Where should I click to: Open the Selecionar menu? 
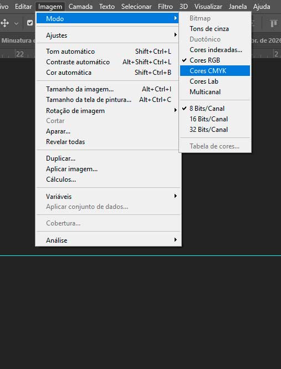[x=136, y=6]
